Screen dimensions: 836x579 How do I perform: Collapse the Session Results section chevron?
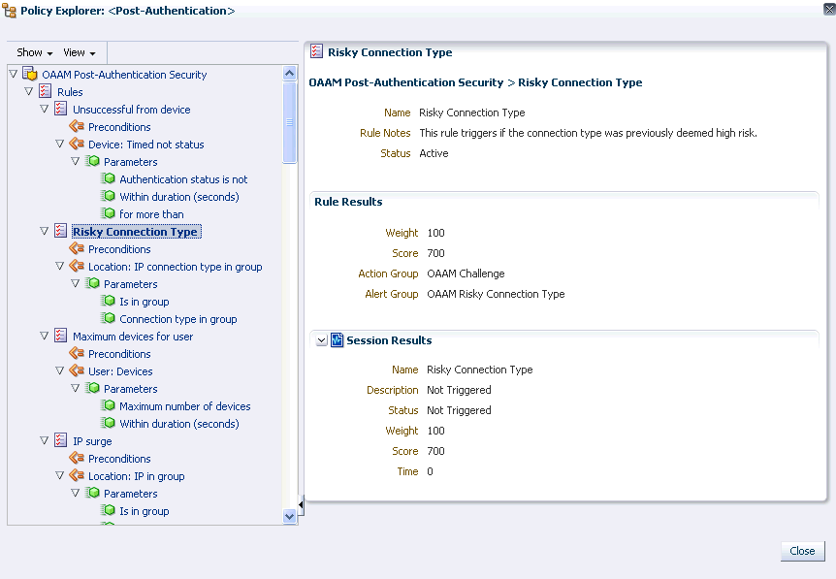click(x=320, y=340)
